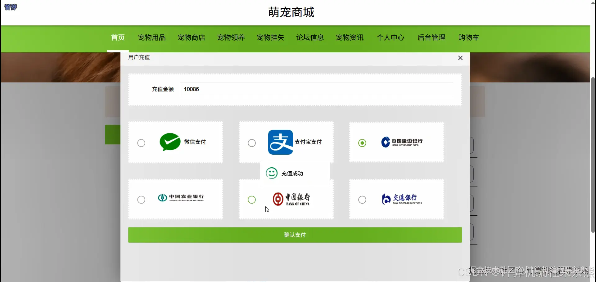This screenshot has width=596, height=282.
Task: Select the China Construction Bank radio button
Action: [x=362, y=143]
